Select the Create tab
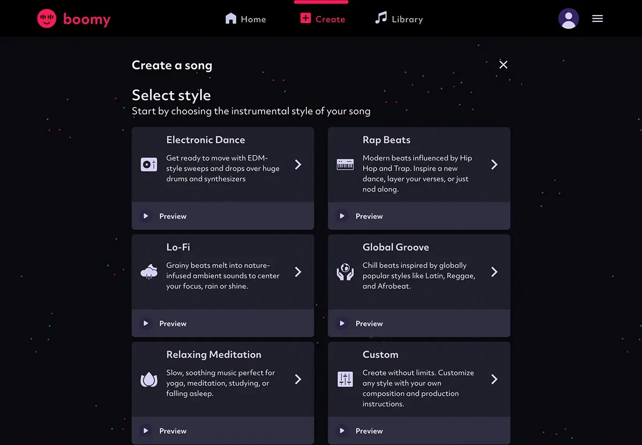The image size is (642, 445). pyautogui.click(x=322, y=19)
